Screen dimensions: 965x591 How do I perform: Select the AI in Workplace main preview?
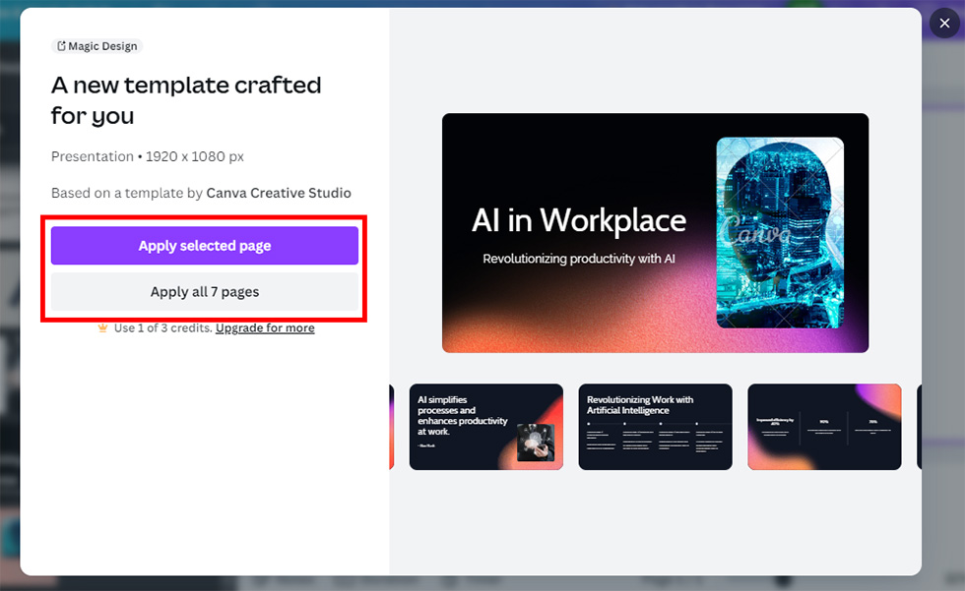coord(656,233)
